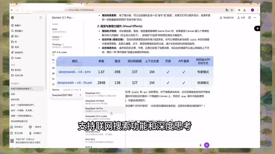Open the Gemini-3.1-Pro model dropdown

[x=63, y=18]
